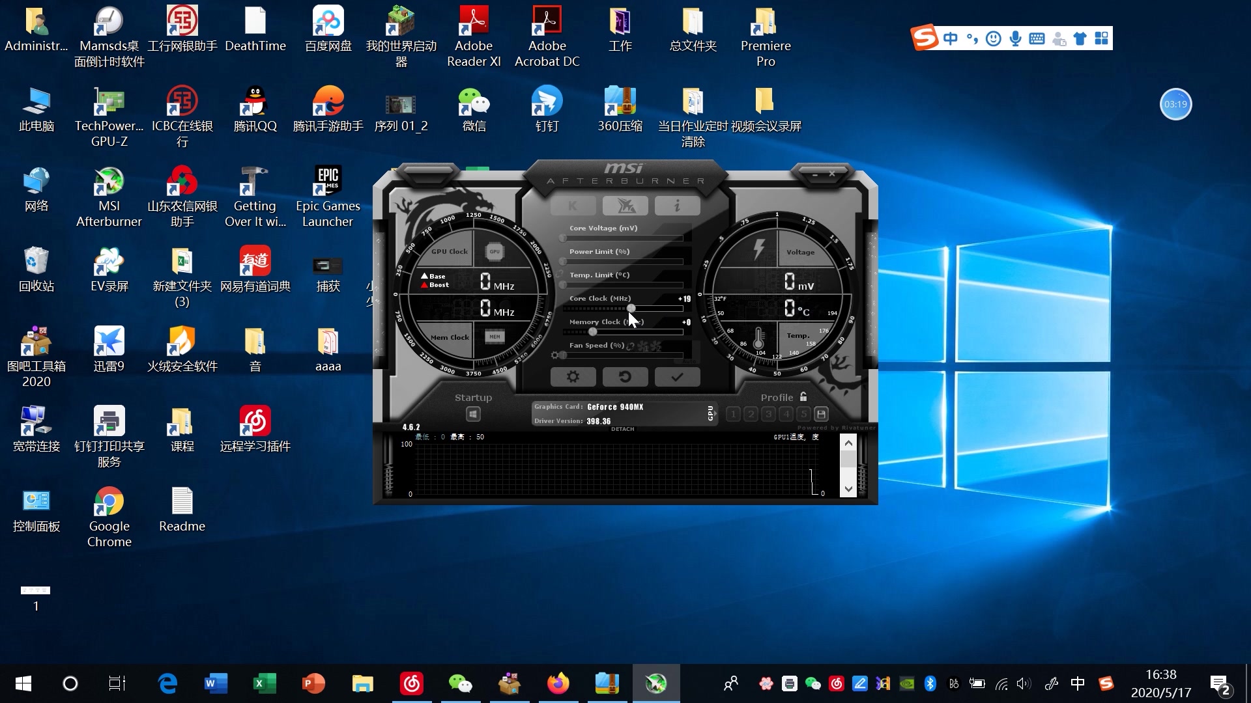Click the MSI Afterburner taskbar button
This screenshot has height=703, width=1251.
656,683
